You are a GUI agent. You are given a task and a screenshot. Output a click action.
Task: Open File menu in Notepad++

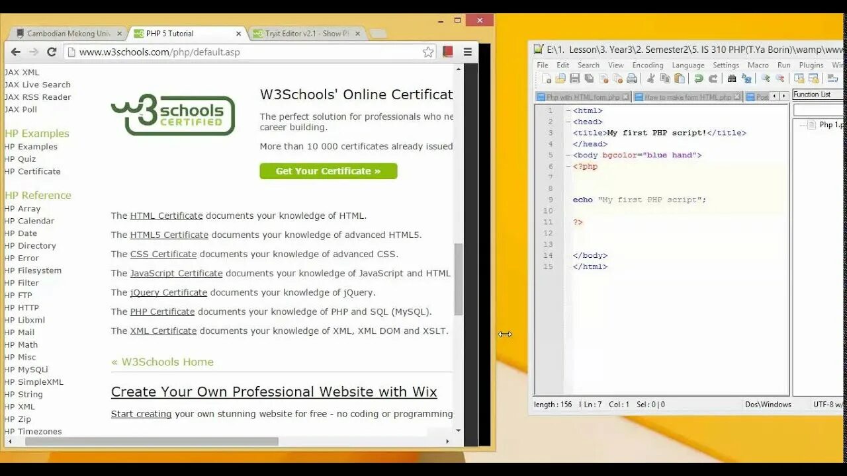click(543, 65)
